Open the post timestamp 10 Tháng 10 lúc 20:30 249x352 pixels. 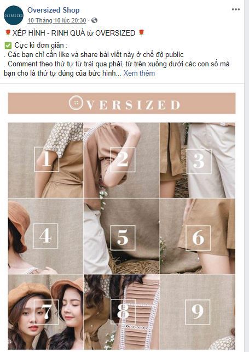pyautogui.click(x=57, y=20)
